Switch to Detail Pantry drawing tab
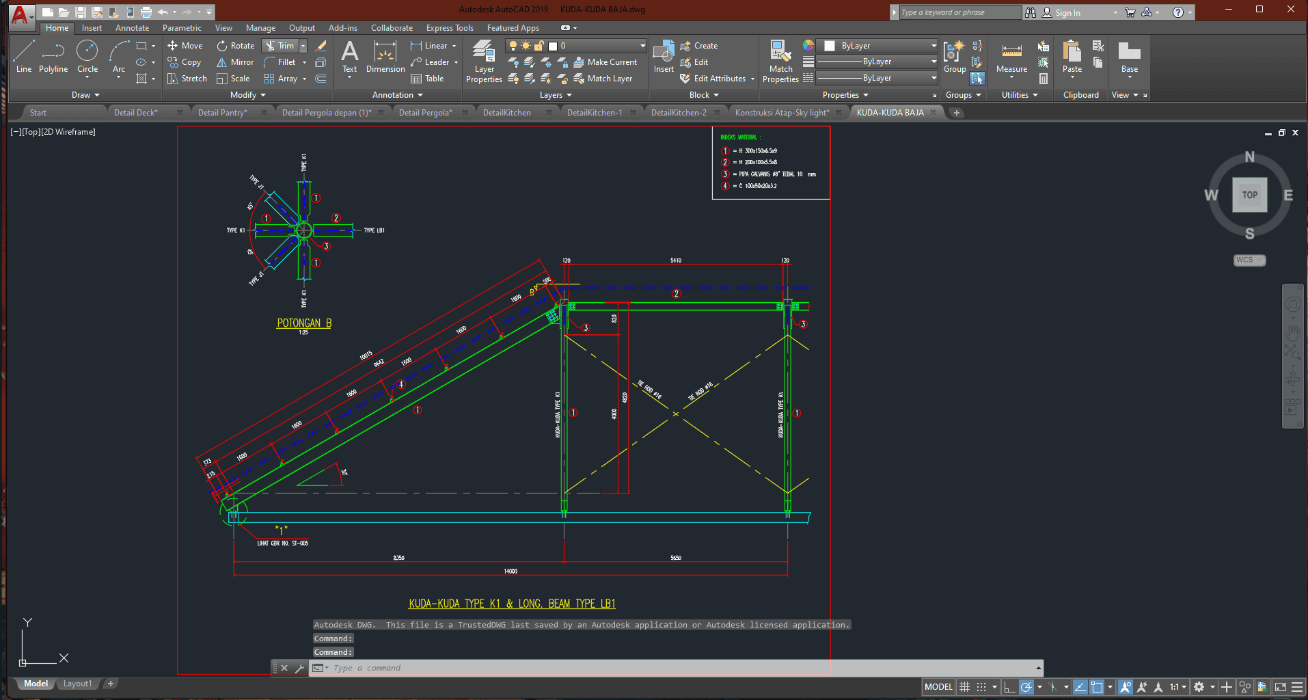 pos(222,113)
